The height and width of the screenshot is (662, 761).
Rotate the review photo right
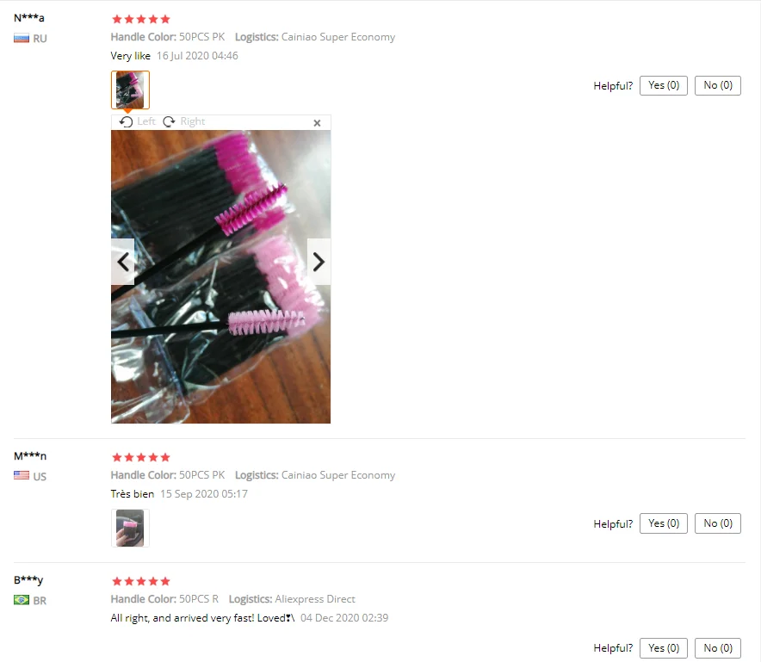point(184,121)
